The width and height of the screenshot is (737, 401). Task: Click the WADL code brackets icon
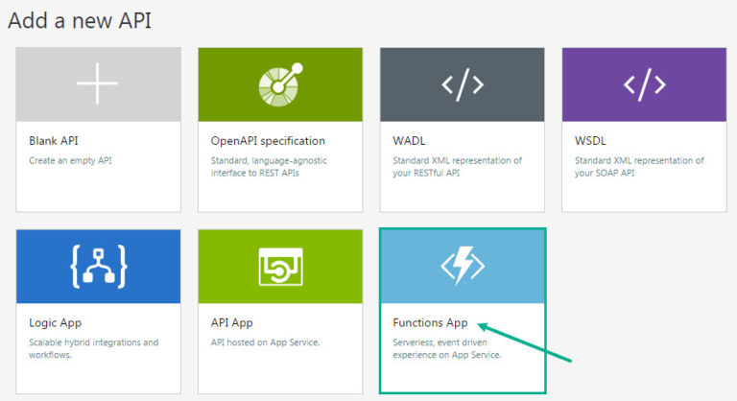pos(463,84)
